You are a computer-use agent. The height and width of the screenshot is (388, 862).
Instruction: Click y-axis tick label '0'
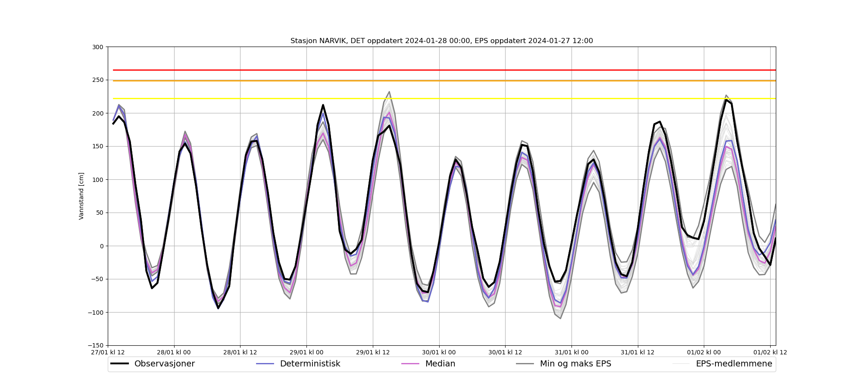(x=102, y=246)
